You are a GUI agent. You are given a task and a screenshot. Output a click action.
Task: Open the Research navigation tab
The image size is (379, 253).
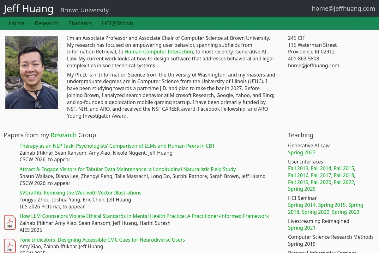(x=46, y=23)
